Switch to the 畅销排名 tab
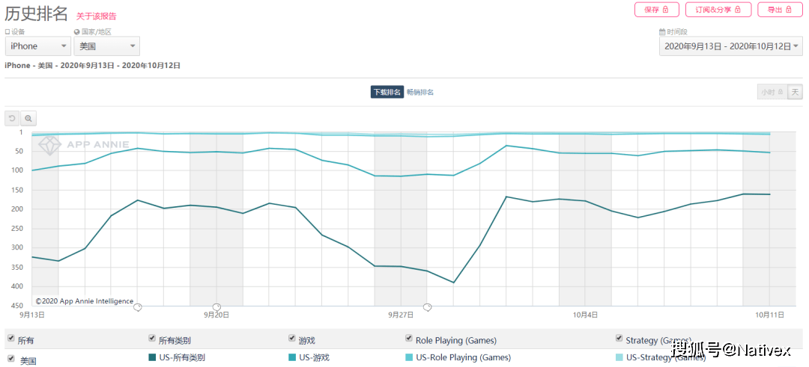This screenshot has width=809, height=367. [x=420, y=92]
